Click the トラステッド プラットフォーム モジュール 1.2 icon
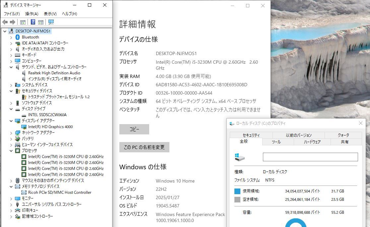370x227 pixels. point(24,97)
